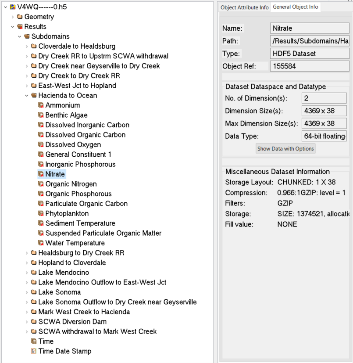The width and height of the screenshot is (353, 363).
Task: Click the Data Type field
Action: tap(324, 136)
